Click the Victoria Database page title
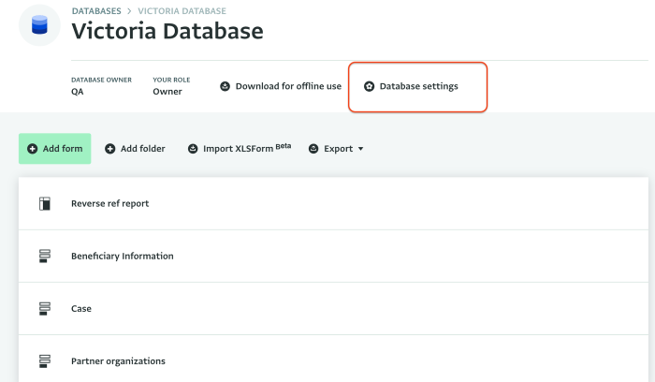 click(x=167, y=31)
